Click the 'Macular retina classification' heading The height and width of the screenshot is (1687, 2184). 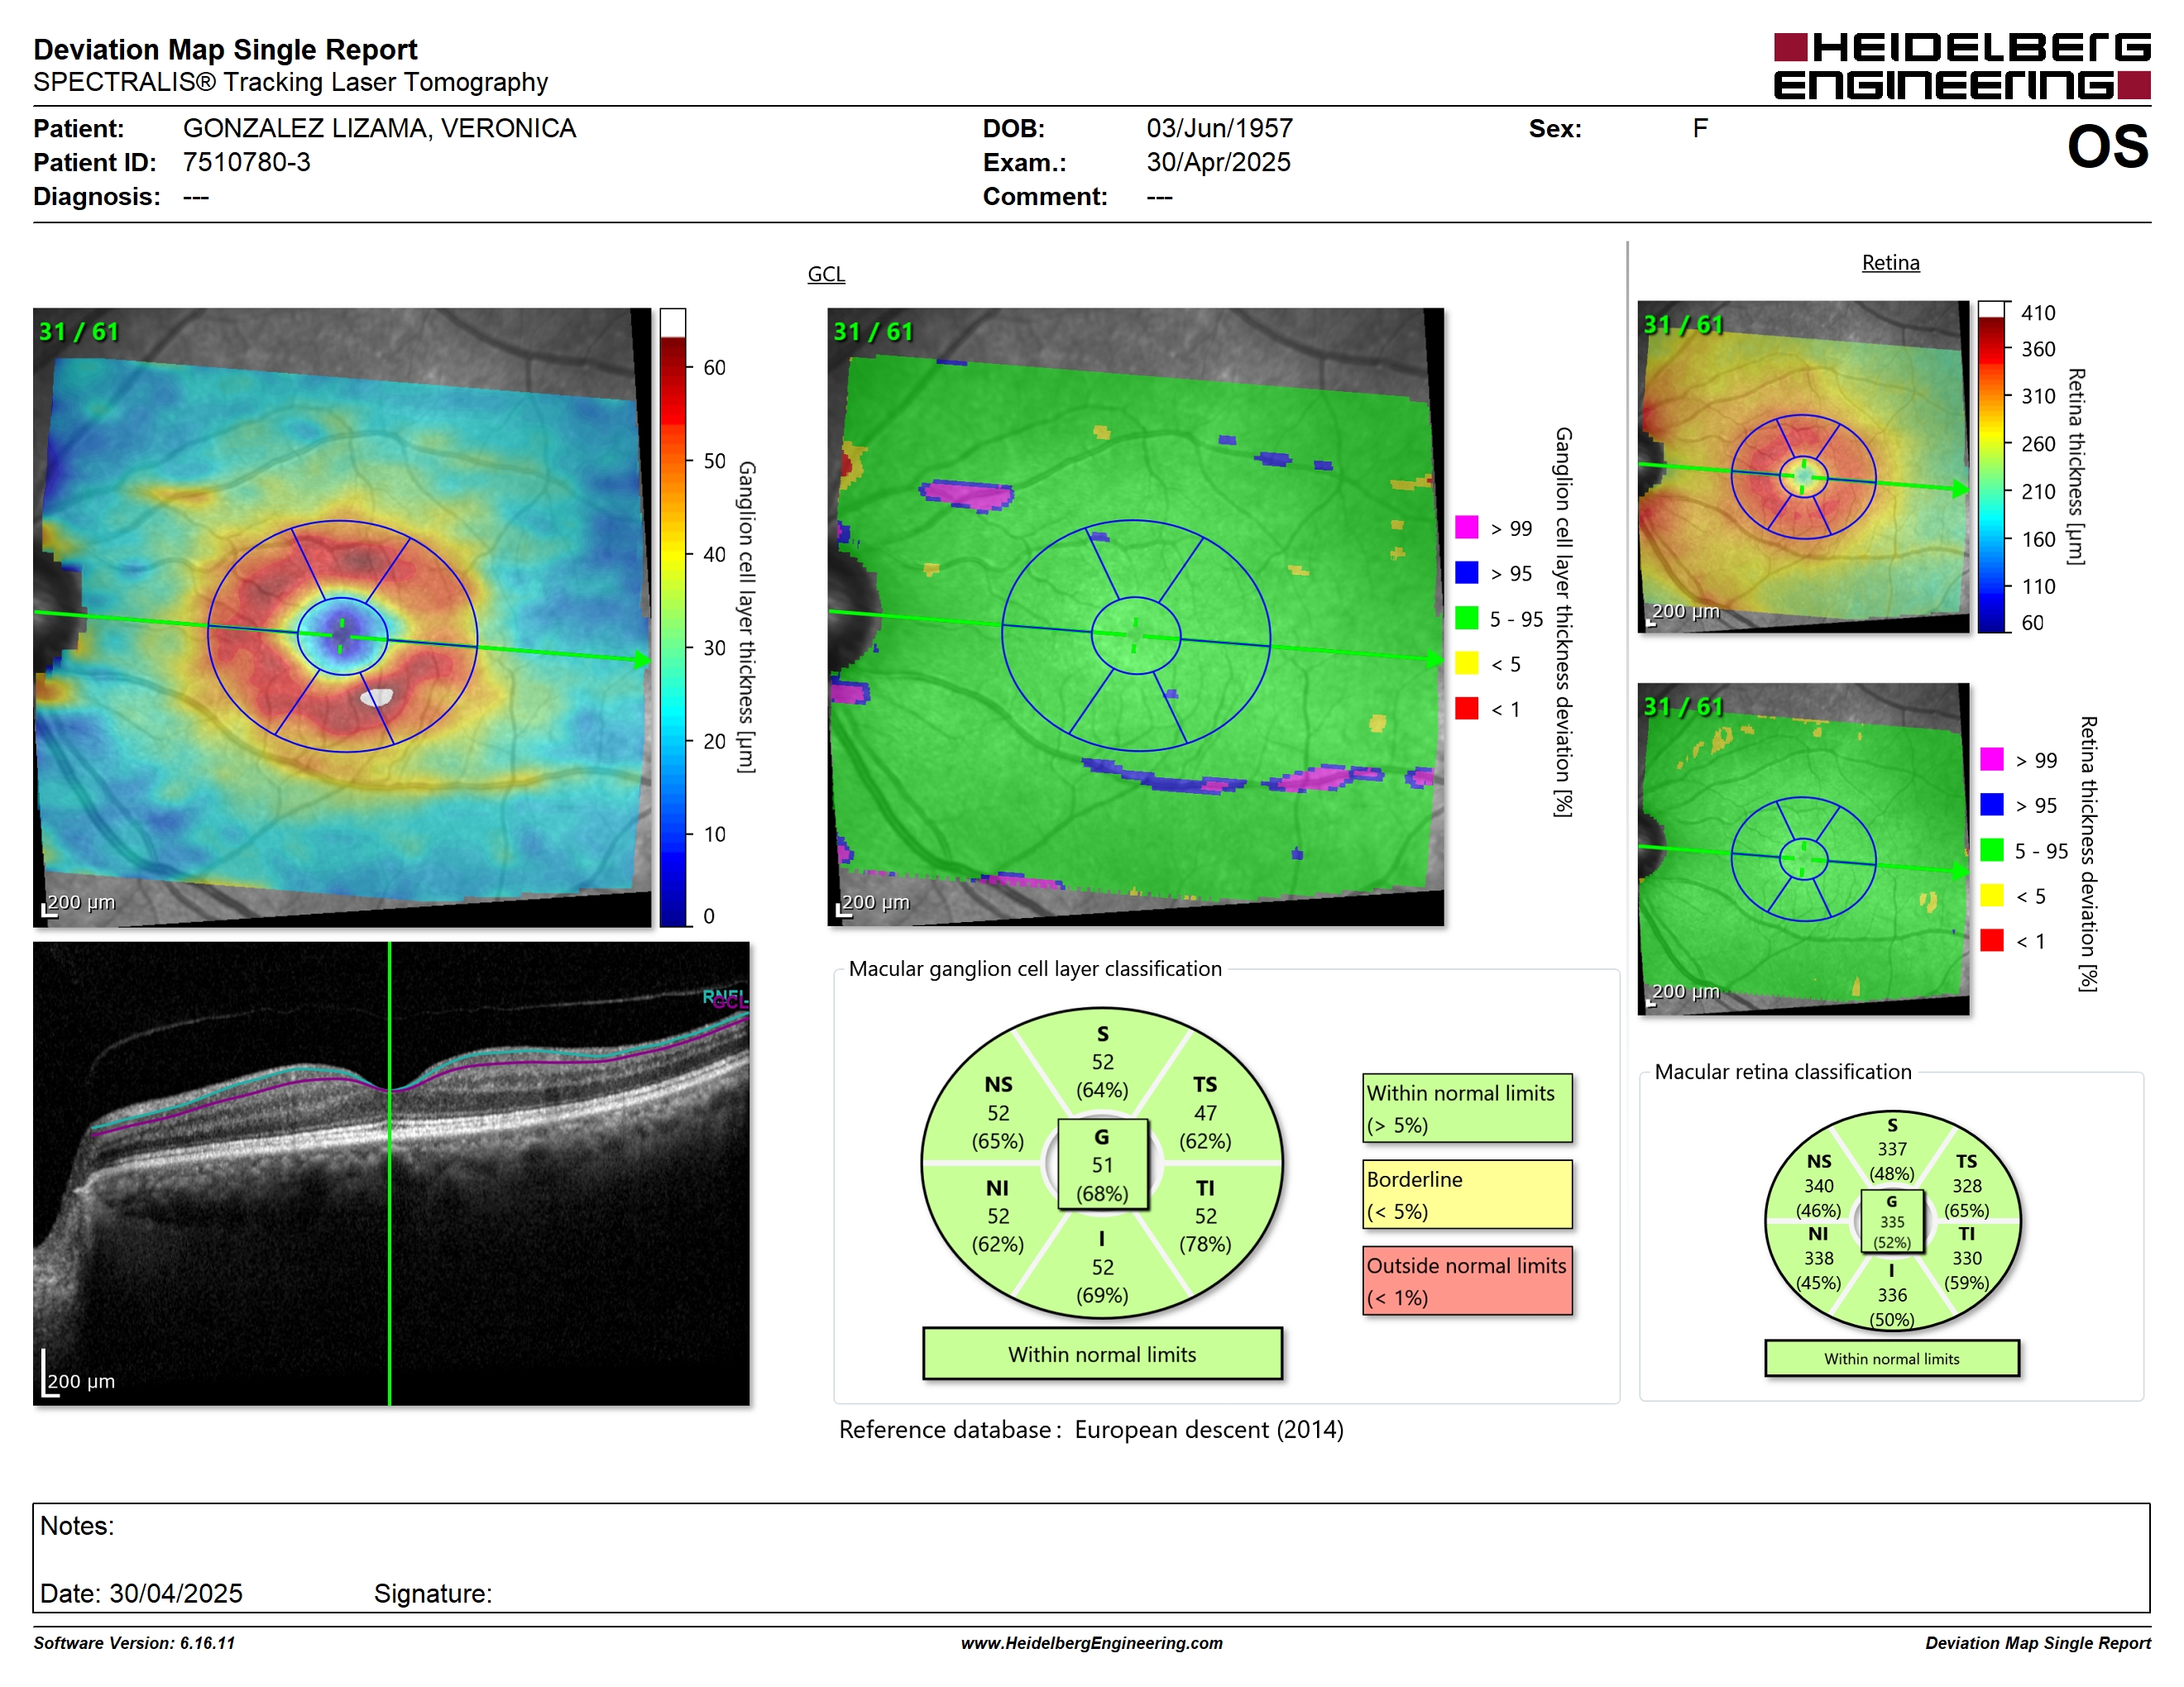(x=1782, y=1072)
